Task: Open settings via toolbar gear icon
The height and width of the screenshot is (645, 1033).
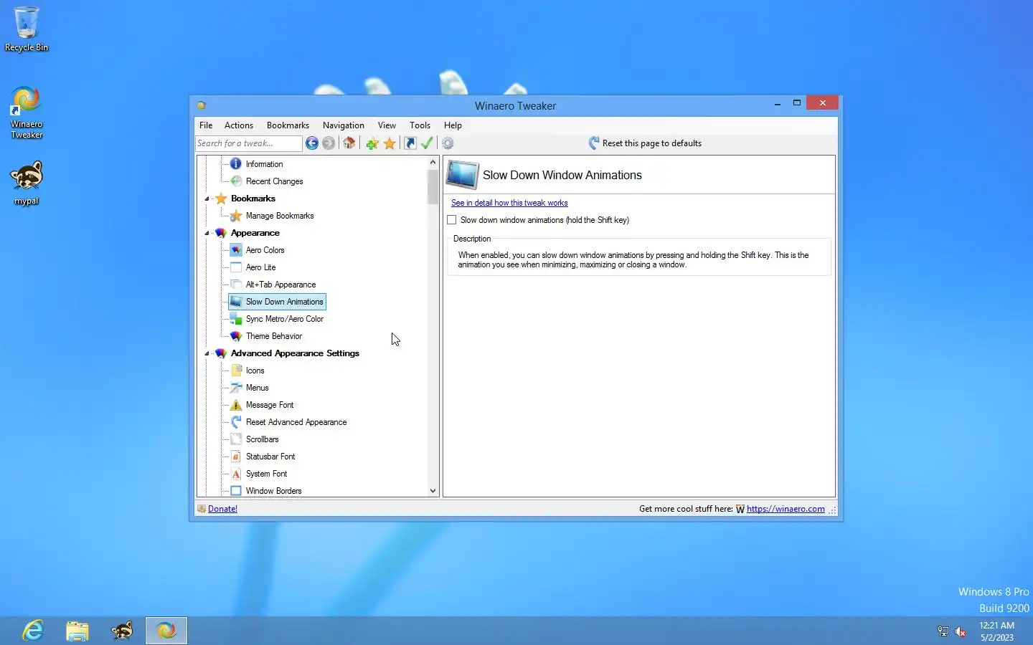Action: [x=448, y=143]
